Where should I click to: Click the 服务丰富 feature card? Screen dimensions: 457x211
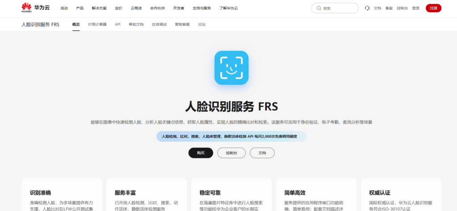(146, 195)
